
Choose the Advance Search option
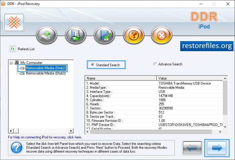tap(168, 64)
